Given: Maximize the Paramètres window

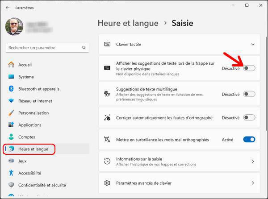Looking at the screenshot, I should coord(247,5).
